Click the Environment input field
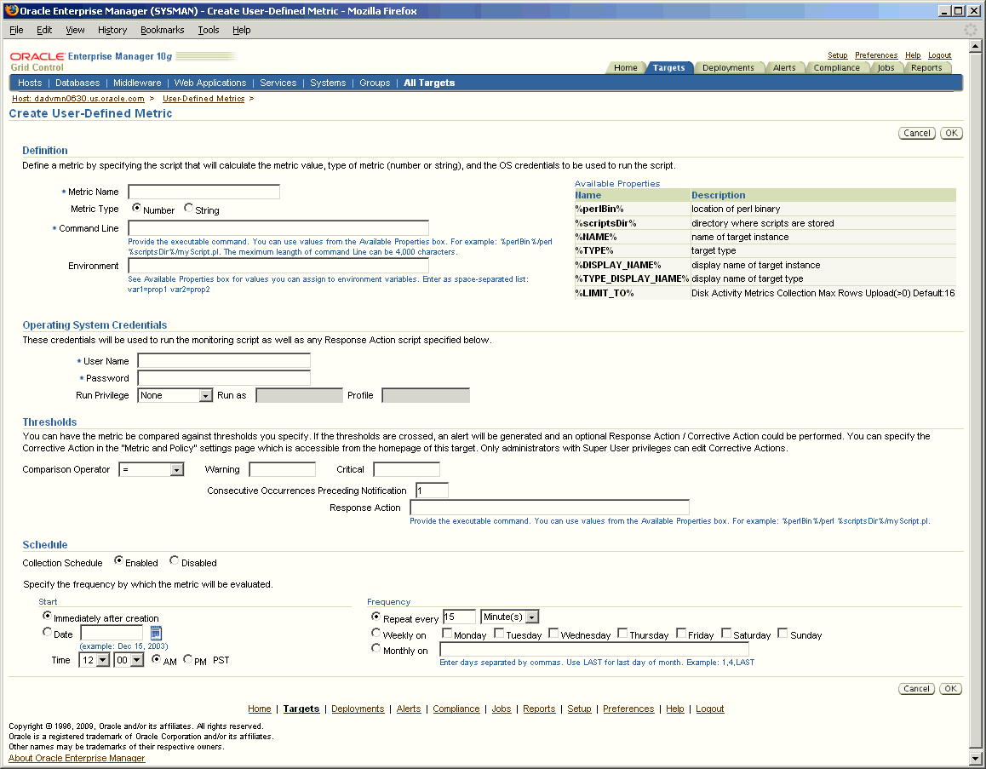 [278, 266]
